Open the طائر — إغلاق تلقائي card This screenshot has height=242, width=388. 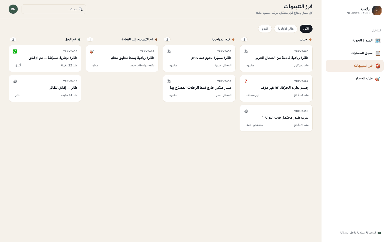click(45, 88)
